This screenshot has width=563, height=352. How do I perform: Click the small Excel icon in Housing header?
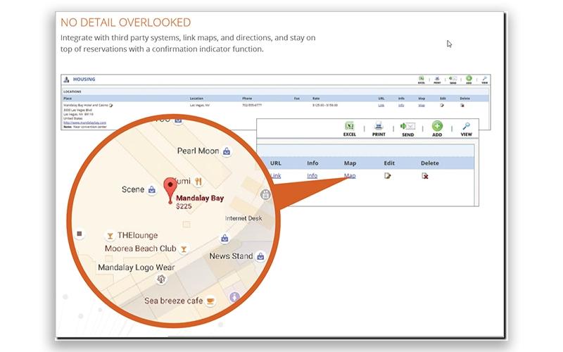pos(421,78)
